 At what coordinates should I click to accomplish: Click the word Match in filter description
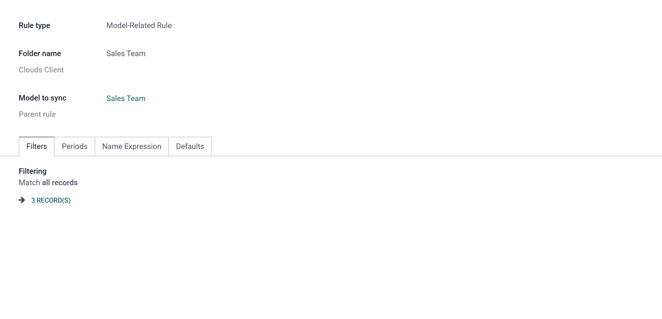[x=29, y=183]
